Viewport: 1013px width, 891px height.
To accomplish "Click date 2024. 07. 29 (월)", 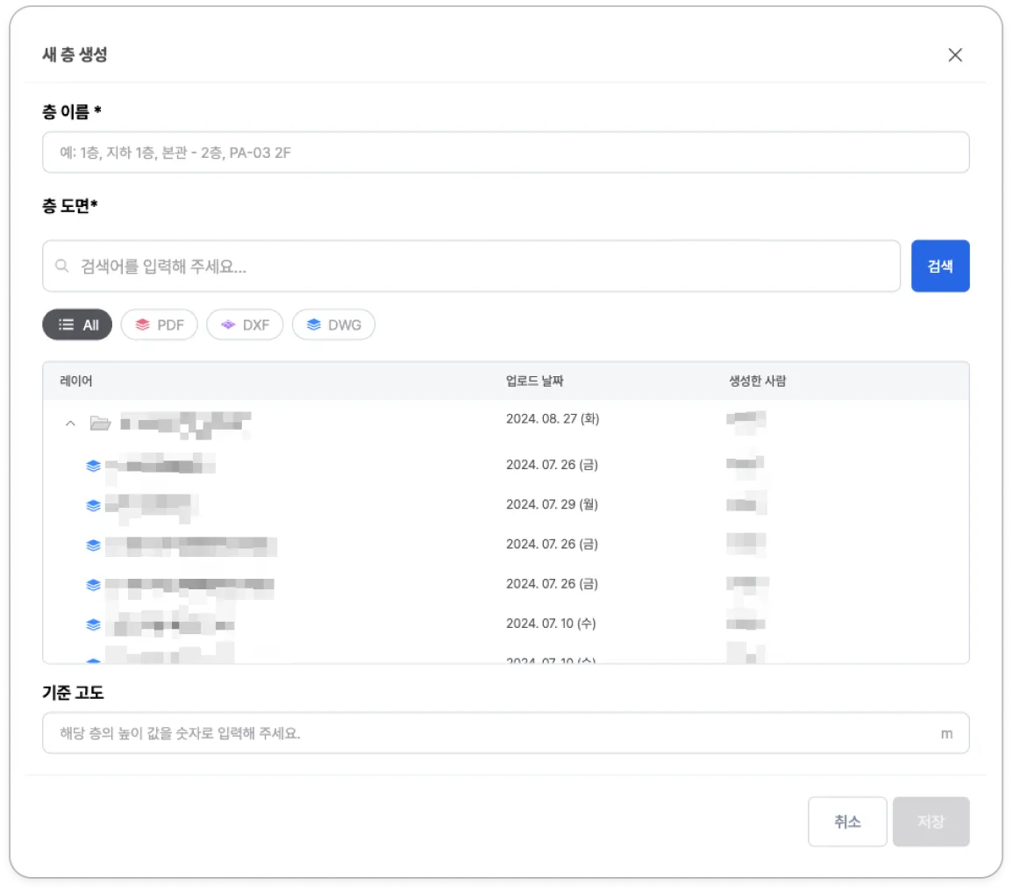I will [x=553, y=504].
